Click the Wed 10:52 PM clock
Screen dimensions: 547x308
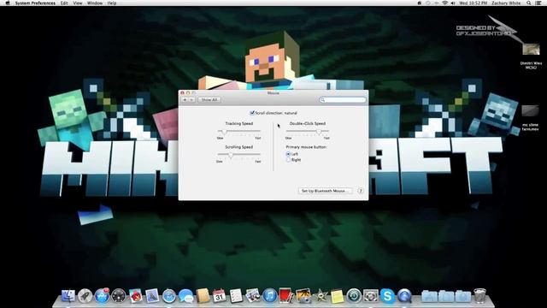473,3
